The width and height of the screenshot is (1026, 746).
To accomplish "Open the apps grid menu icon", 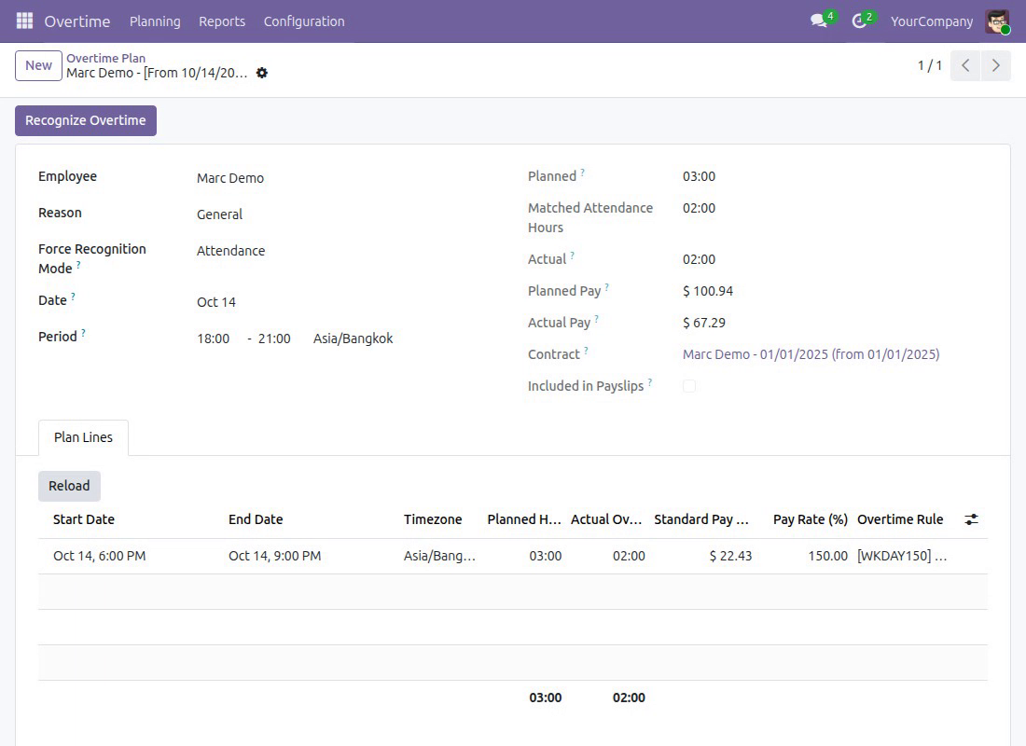I will click(x=24, y=21).
